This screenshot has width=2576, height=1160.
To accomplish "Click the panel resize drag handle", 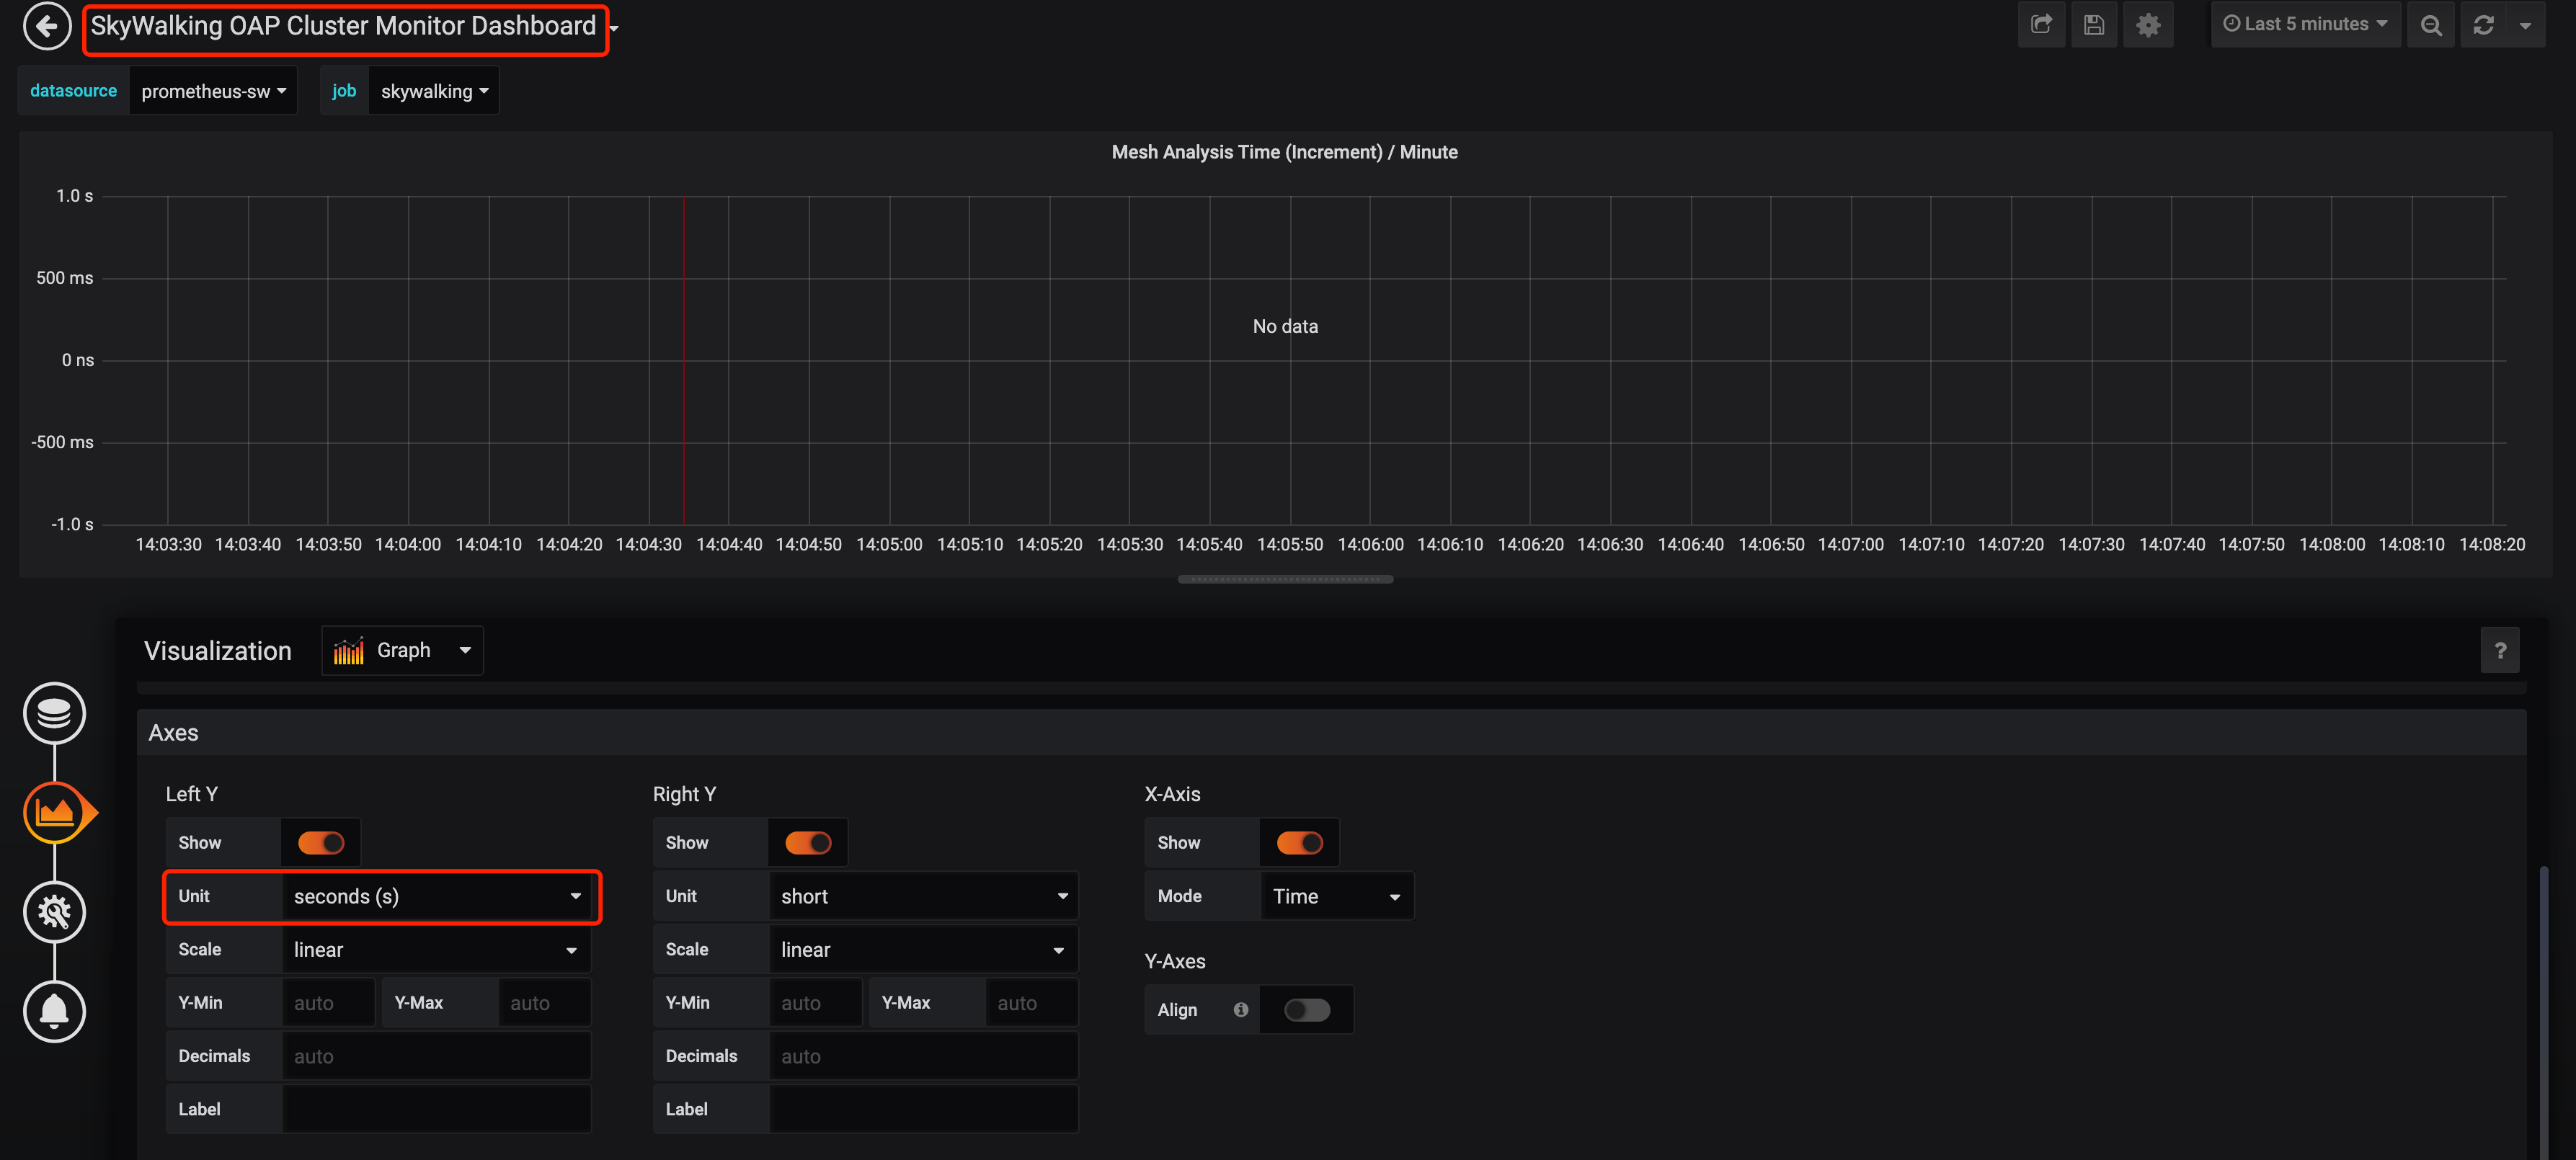I will (1285, 579).
